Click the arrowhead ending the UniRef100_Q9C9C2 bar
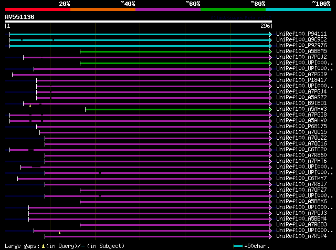 pos(270,40)
